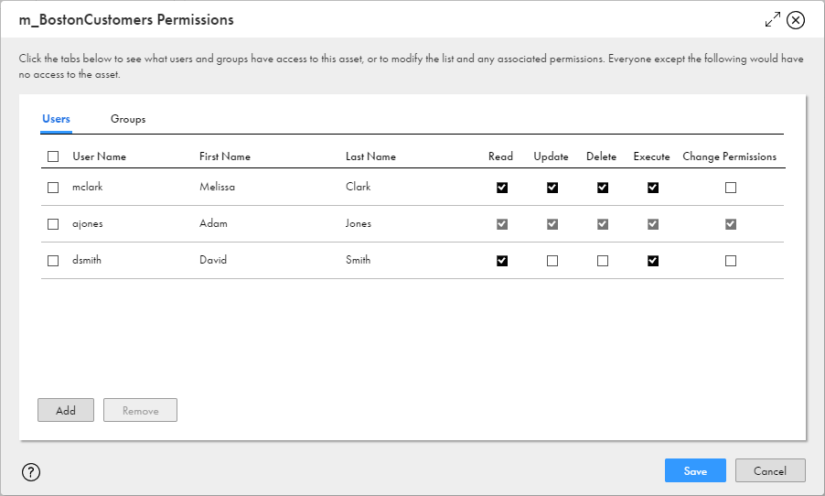Click the last name Clark
Viewport: 825px width, 496px height.
point(359,187)
